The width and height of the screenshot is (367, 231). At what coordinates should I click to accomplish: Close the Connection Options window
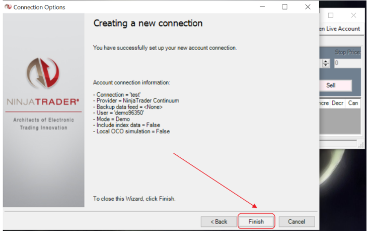(x=308, y=7)
